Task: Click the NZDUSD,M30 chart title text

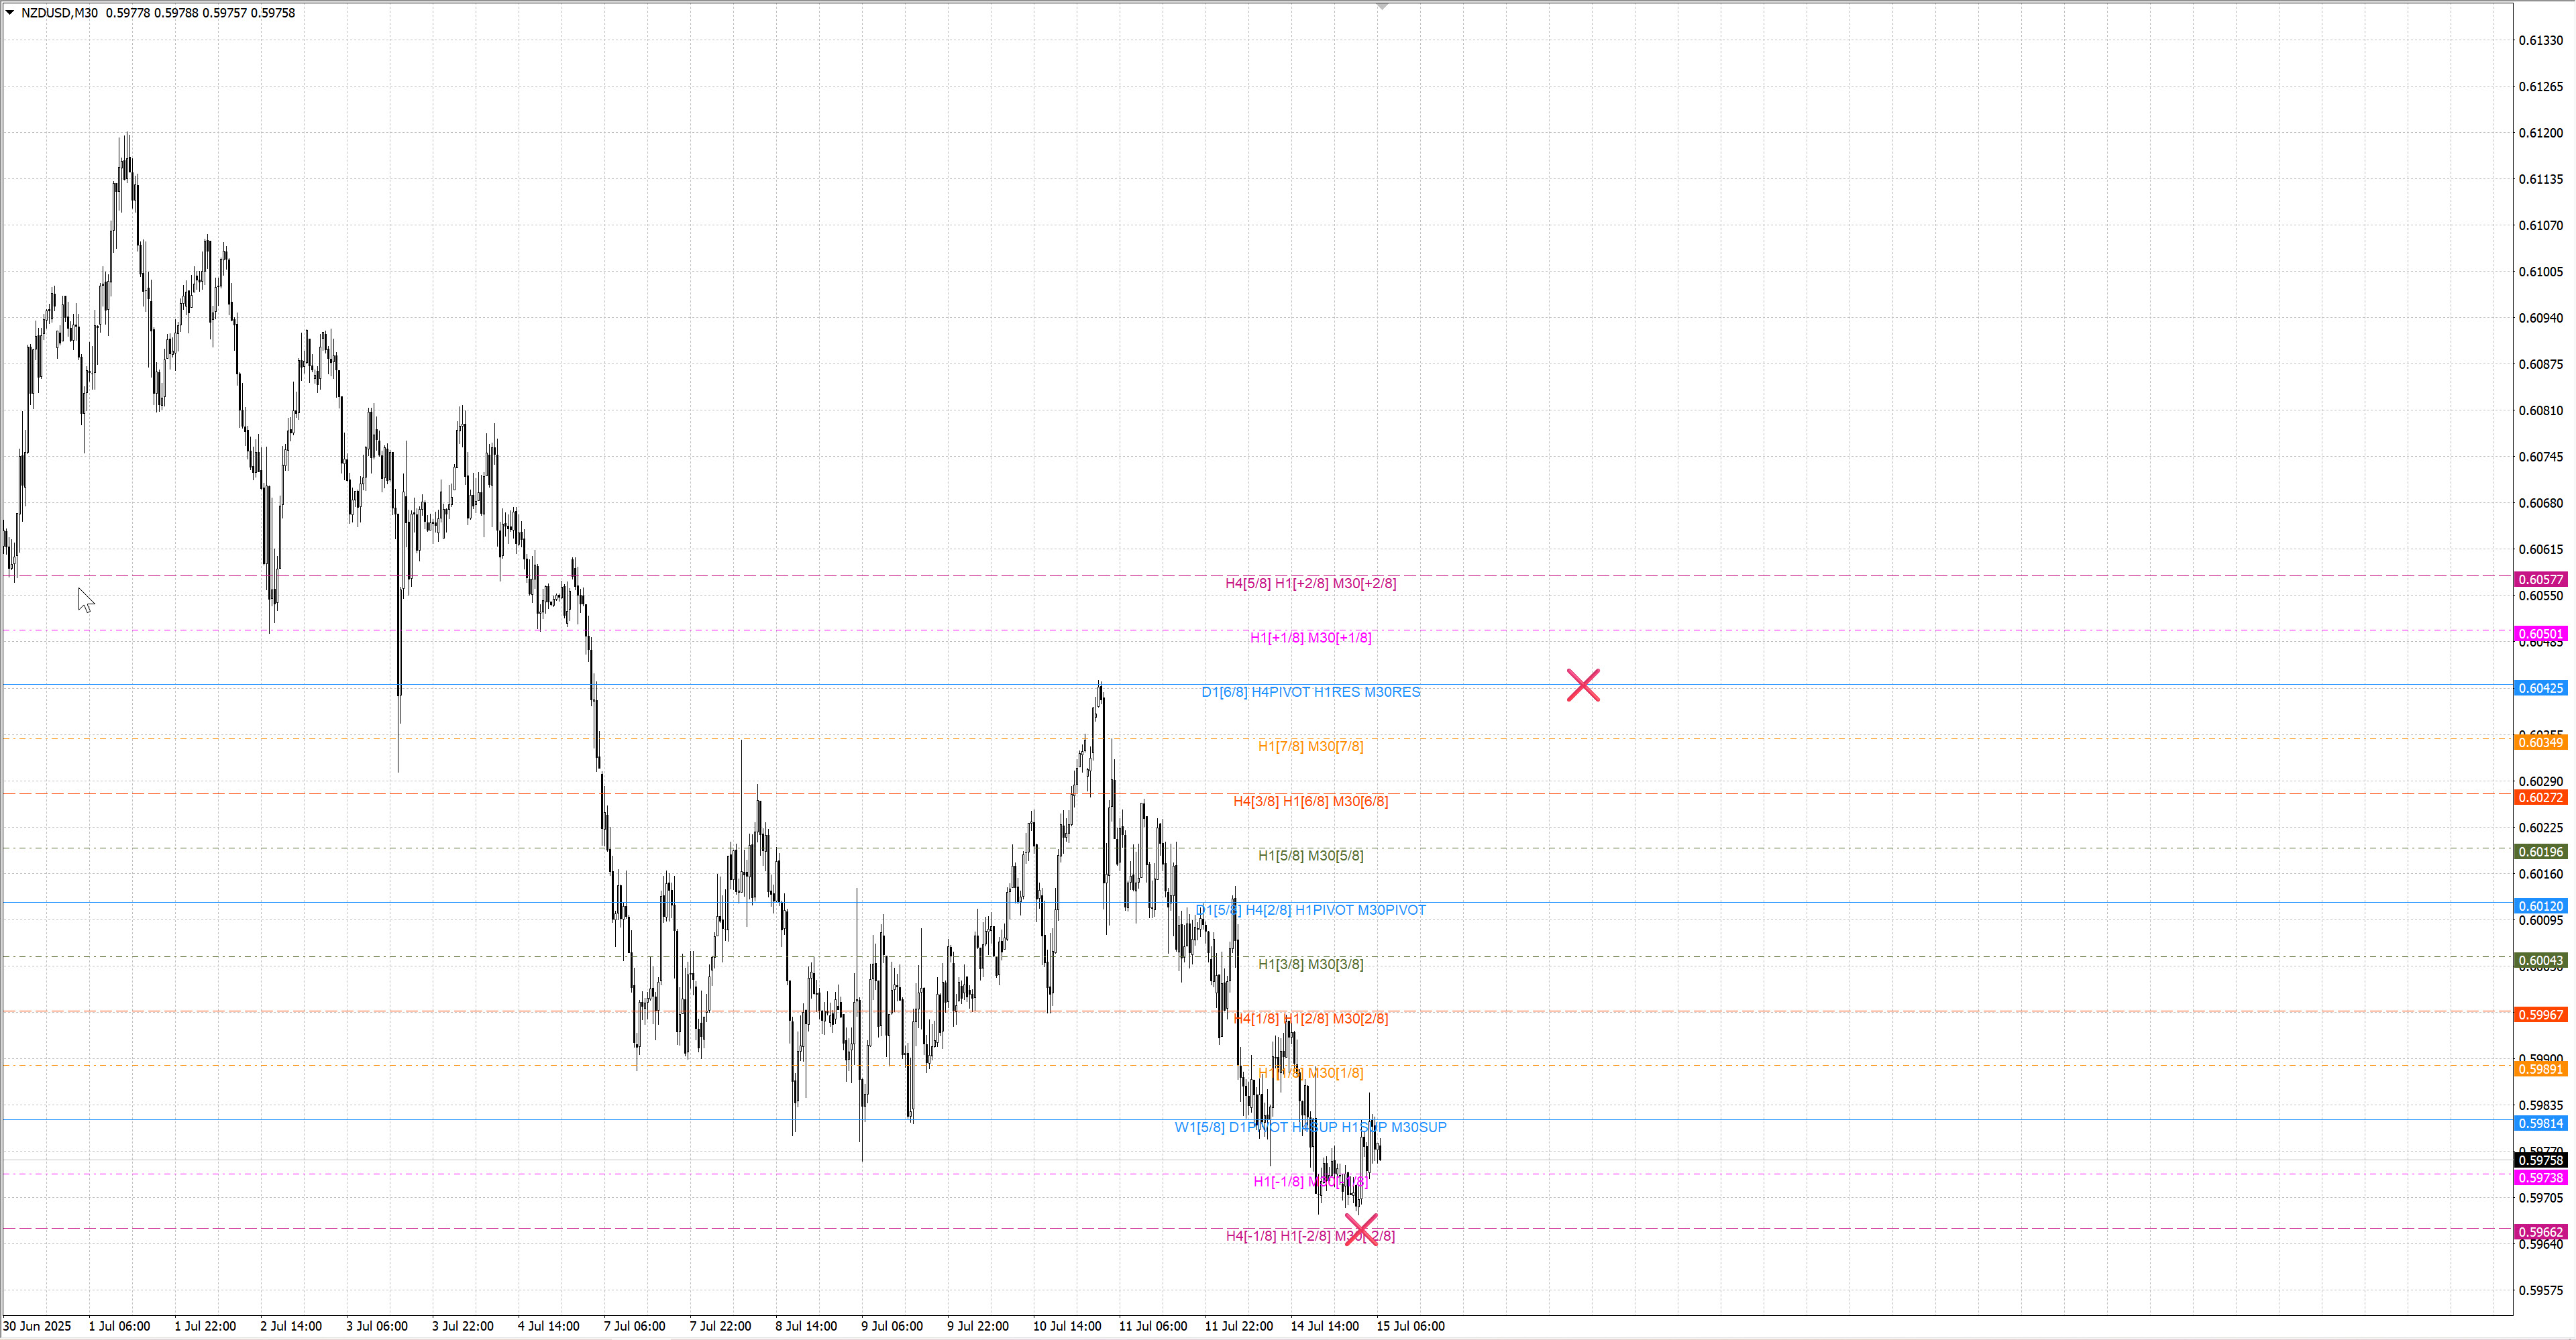Action: [59, 13]
